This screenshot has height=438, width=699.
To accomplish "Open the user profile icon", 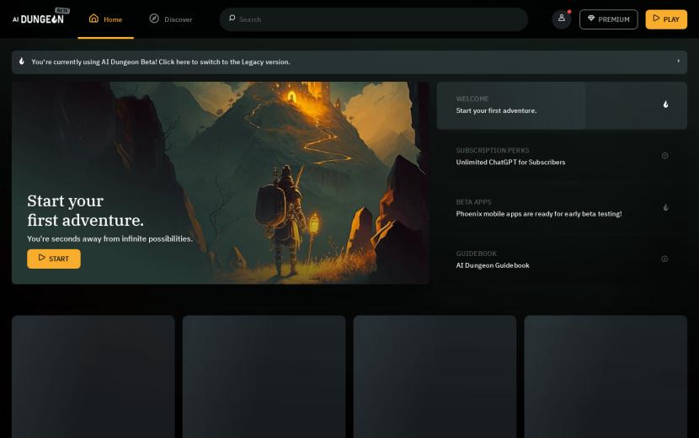I will tap(562, 19).
